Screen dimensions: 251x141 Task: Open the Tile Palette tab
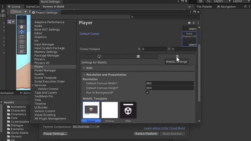(204, 7)
